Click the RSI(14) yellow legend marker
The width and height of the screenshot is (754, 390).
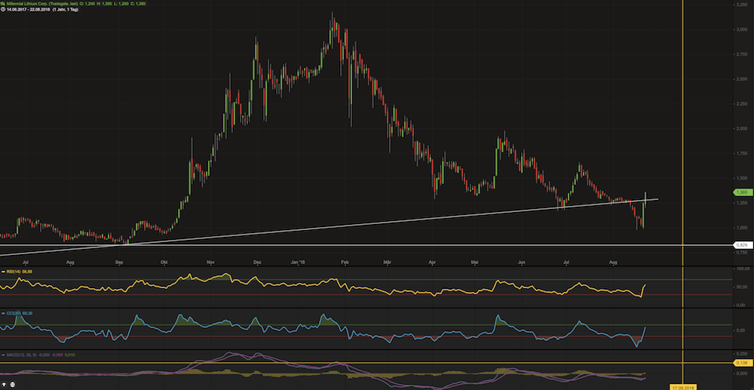(2, 271)
